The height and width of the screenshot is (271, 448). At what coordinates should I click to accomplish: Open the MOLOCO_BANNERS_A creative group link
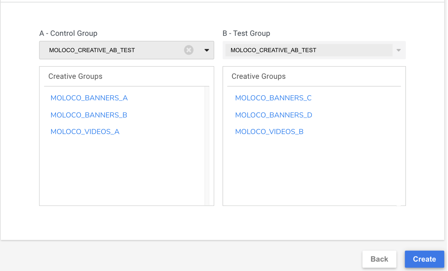click(x=89, y=98)
